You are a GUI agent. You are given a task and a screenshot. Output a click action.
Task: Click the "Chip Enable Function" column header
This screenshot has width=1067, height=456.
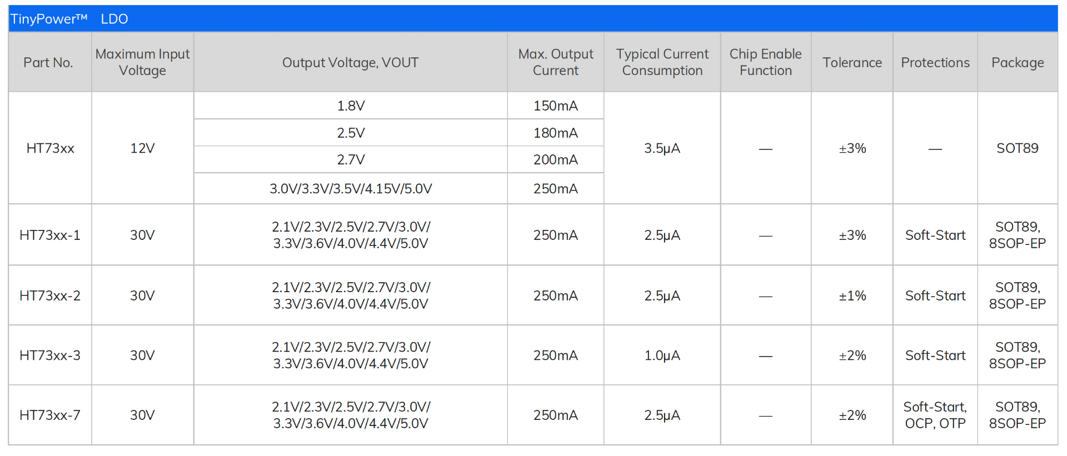[x=766, y=62]
